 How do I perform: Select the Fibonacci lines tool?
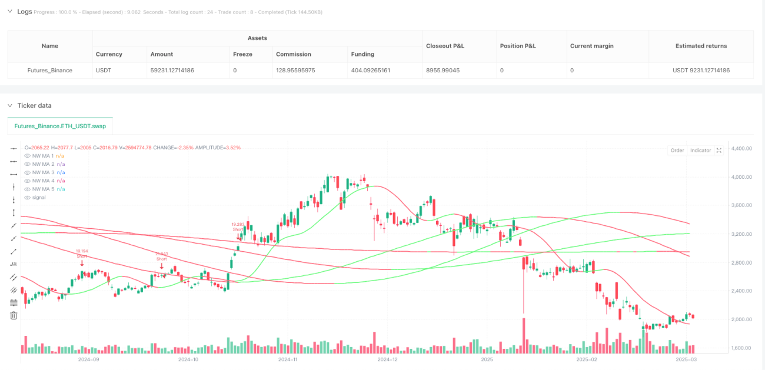[14, 302]
